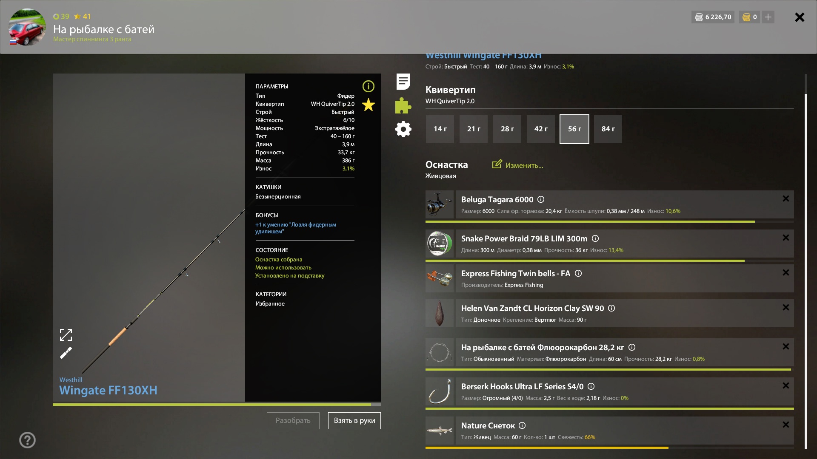Image resolution: width=817 pixels, height=459 pixels.
Task: Click the bonus skill "Ловля фидерным удилищем"
Action: click(296, 228)
